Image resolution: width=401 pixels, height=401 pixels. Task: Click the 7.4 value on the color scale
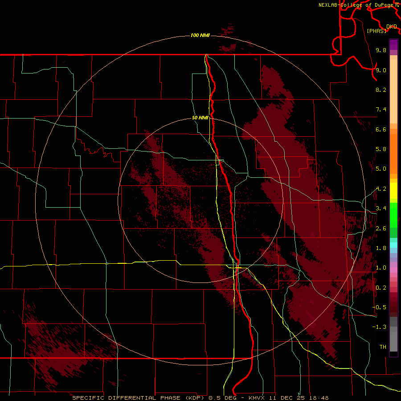(x=381, y=110)
